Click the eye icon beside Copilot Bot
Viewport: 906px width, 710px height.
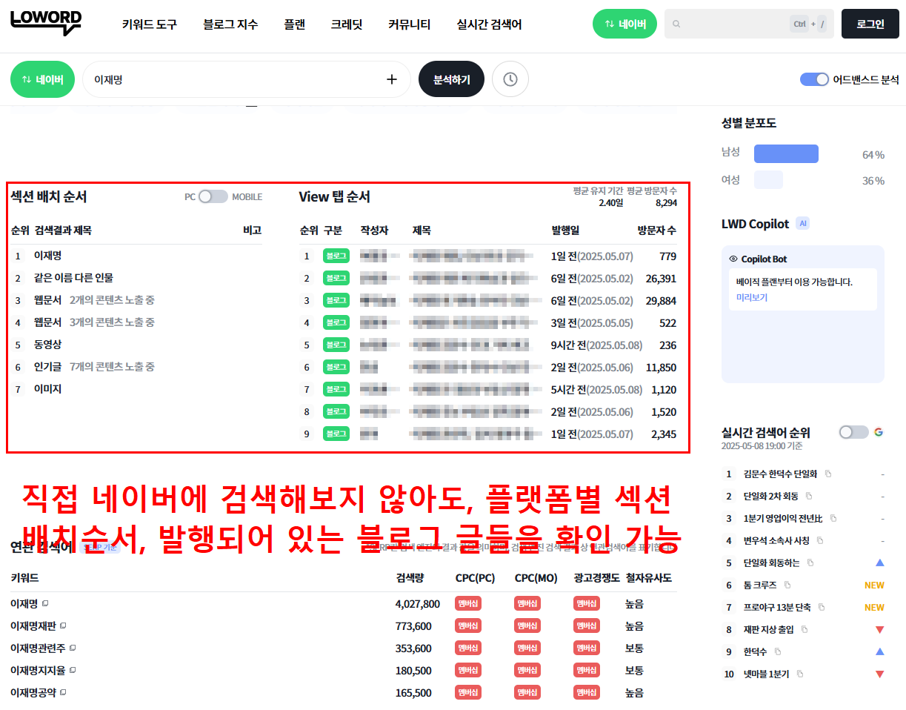(733, 259)
